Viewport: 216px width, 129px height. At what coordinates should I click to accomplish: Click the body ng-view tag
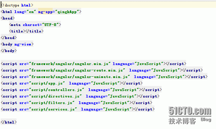pos(17,44)
